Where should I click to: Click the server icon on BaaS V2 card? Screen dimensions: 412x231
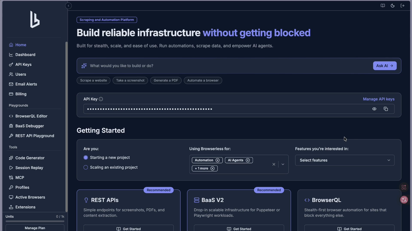click(197, 200)
